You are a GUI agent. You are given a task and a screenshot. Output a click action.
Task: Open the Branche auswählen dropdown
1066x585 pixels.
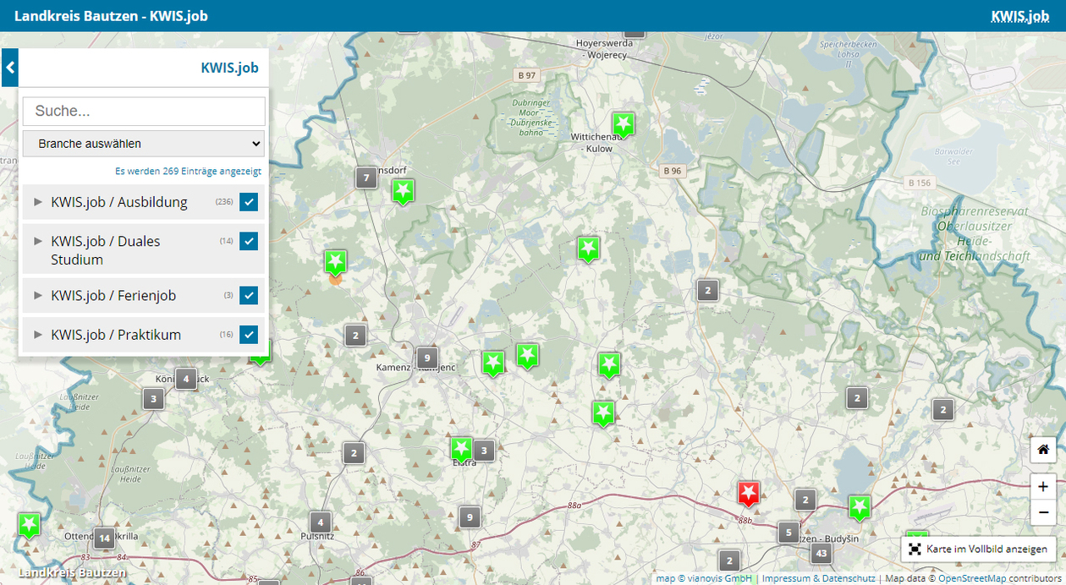coord(144,144)
